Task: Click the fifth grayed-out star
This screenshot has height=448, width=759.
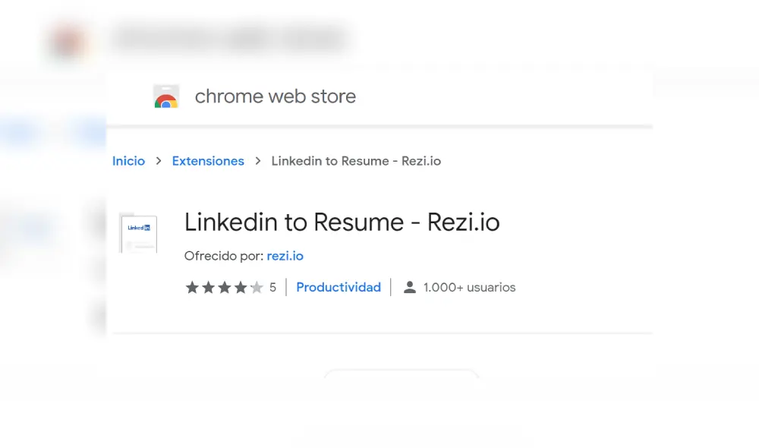Action: pyautogui.click(x=256, y=287)
